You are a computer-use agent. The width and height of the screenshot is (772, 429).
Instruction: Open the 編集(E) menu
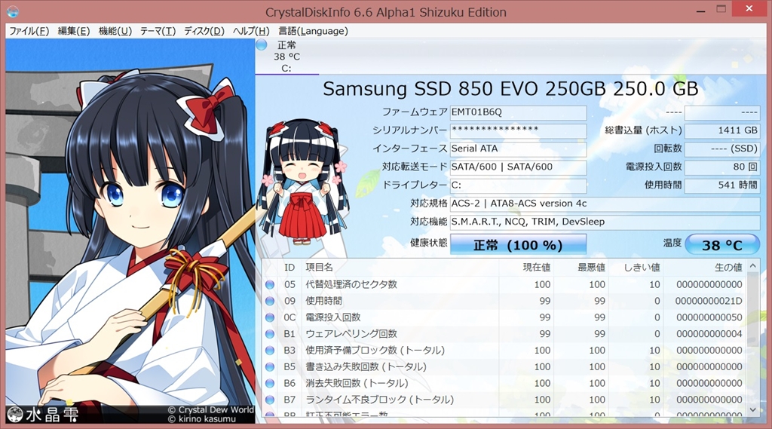click(74, 31)
